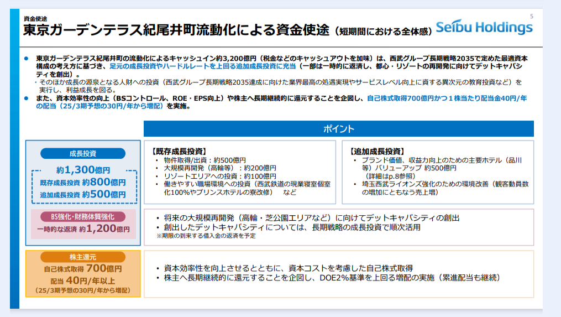Viewport: 561px width, 317px height.
Task: Click 自己株式取得 700億円 text
Action: pyautogui.click(x=83, y=268)
